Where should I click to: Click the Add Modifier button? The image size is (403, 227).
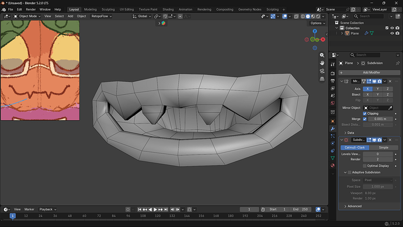click(369, 73)
